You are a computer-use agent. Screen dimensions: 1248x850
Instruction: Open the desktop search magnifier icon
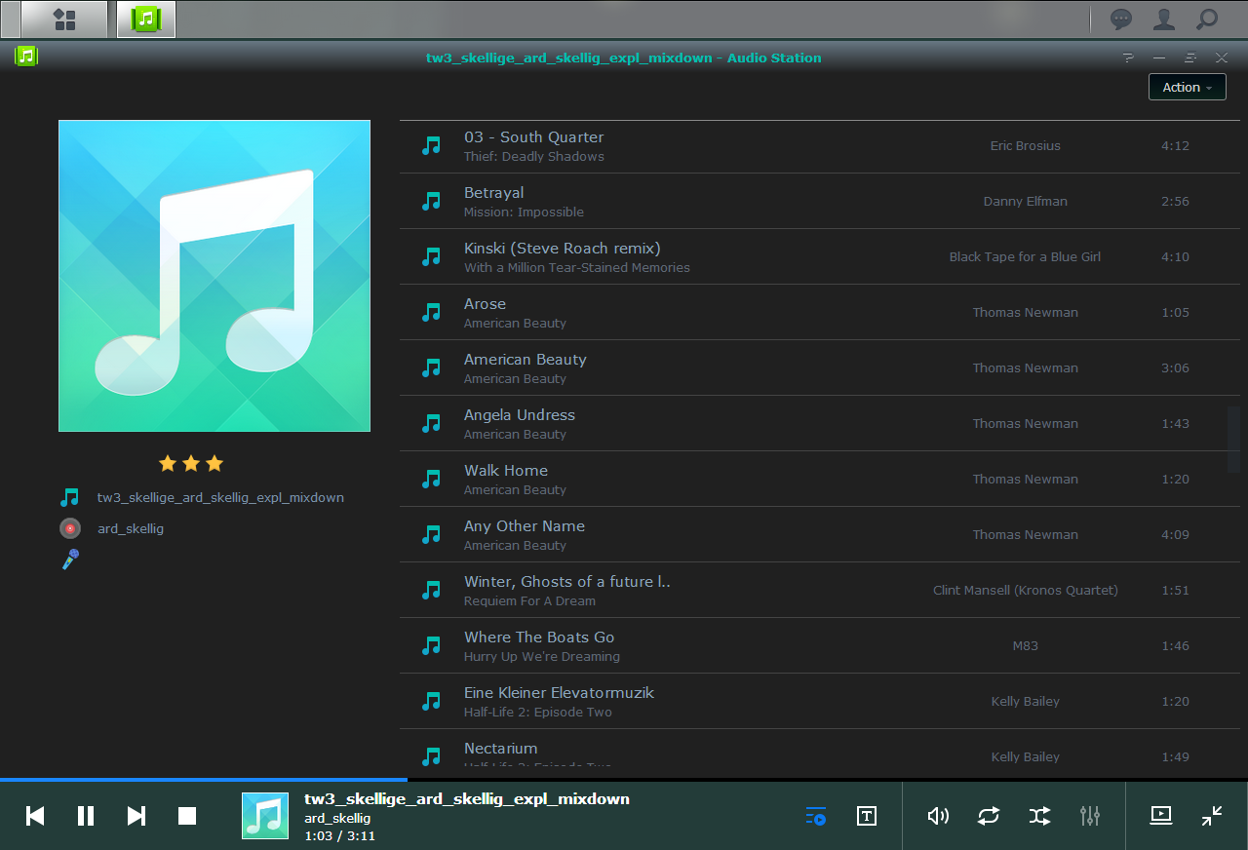point(1207,19)
